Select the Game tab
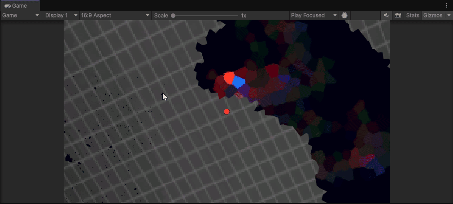 pos(20,6)
